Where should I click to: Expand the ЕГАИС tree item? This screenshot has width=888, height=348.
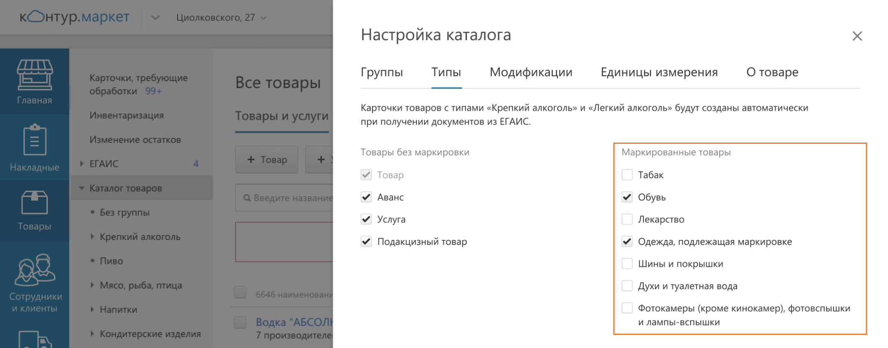pyautogui.click(x=82, y=164)
